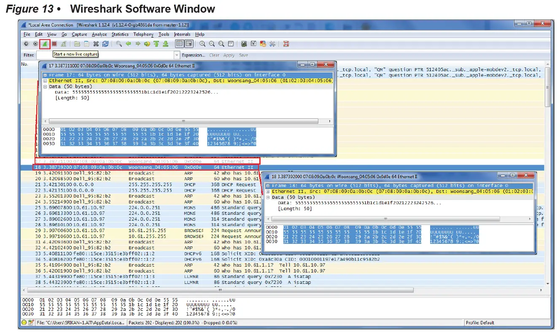The height and width of the screenshot is (334, 560).
Task: Click the Find packet magnifying glass icon
Action: [x=118, y=43]
